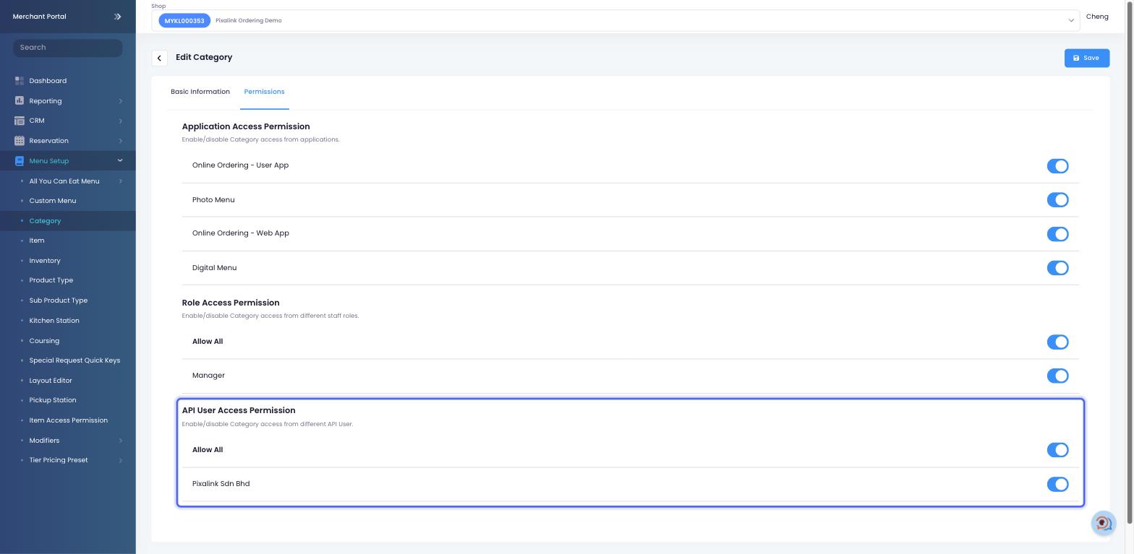Collapse the Menu Setup section
The image size is (1134, 554).
[x=120, y=160]
